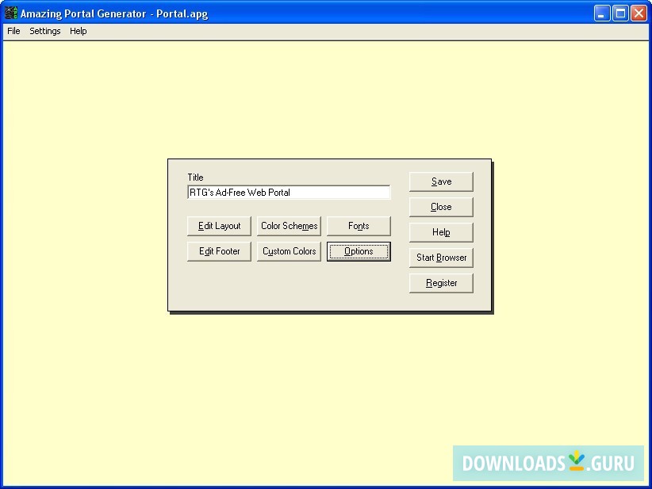The width and height of the screenshot is (652, 489).
Task: Click Start Browser to preview the portal
Action: point(441,258)
